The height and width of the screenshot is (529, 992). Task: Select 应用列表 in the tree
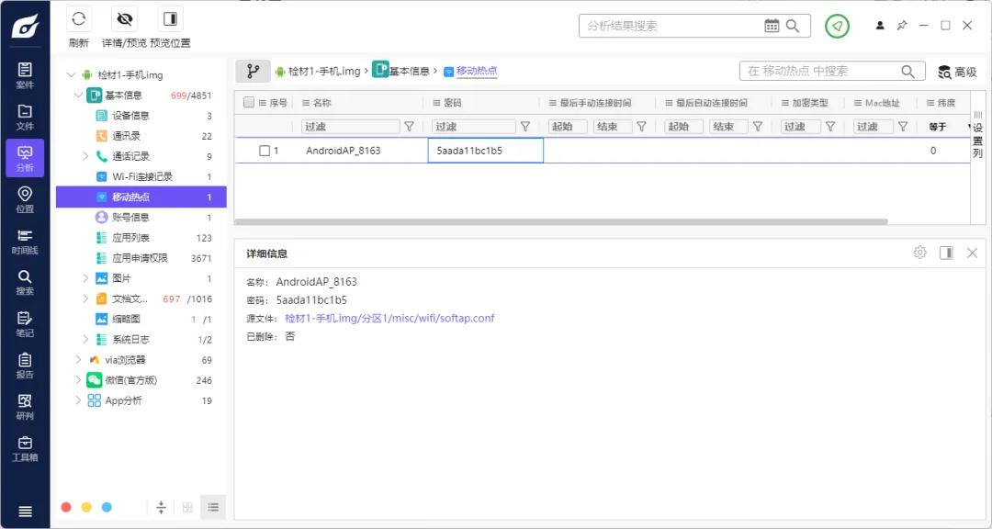(130, 238)
